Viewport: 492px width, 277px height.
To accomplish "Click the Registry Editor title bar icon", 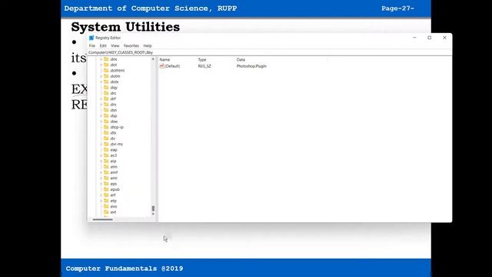I will click(91, 38).
